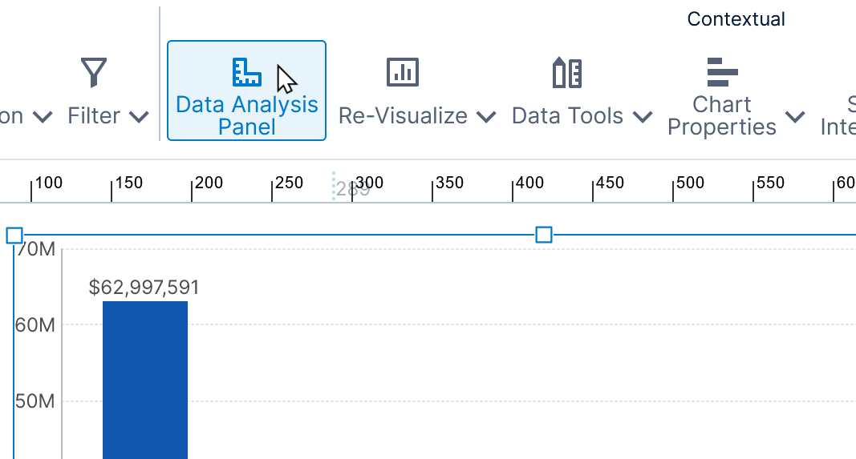Screen dimensions: 856x459
Task: Click the Chart Properties bars icon
Action: point(721,72)
